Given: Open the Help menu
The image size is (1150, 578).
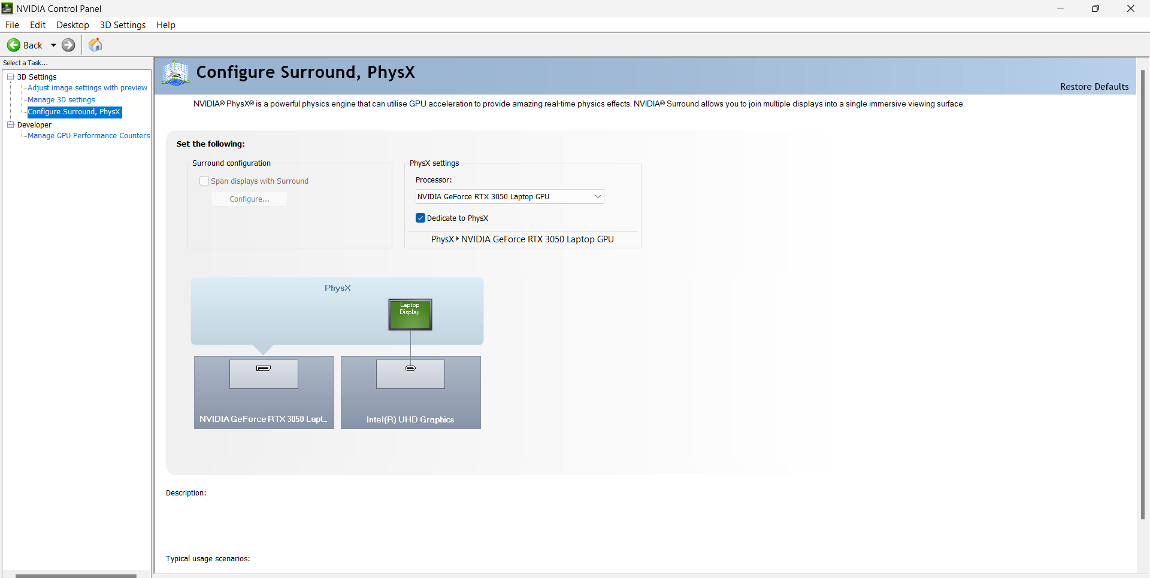Looking at the screenshot, I should 166,25.
